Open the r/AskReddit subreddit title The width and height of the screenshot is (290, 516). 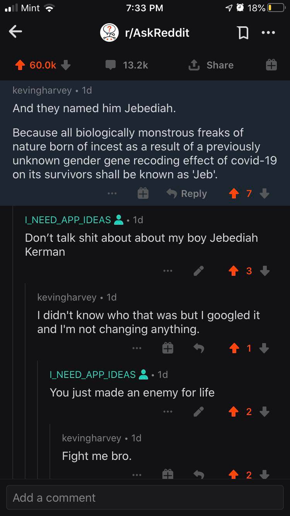coord(157,33)
